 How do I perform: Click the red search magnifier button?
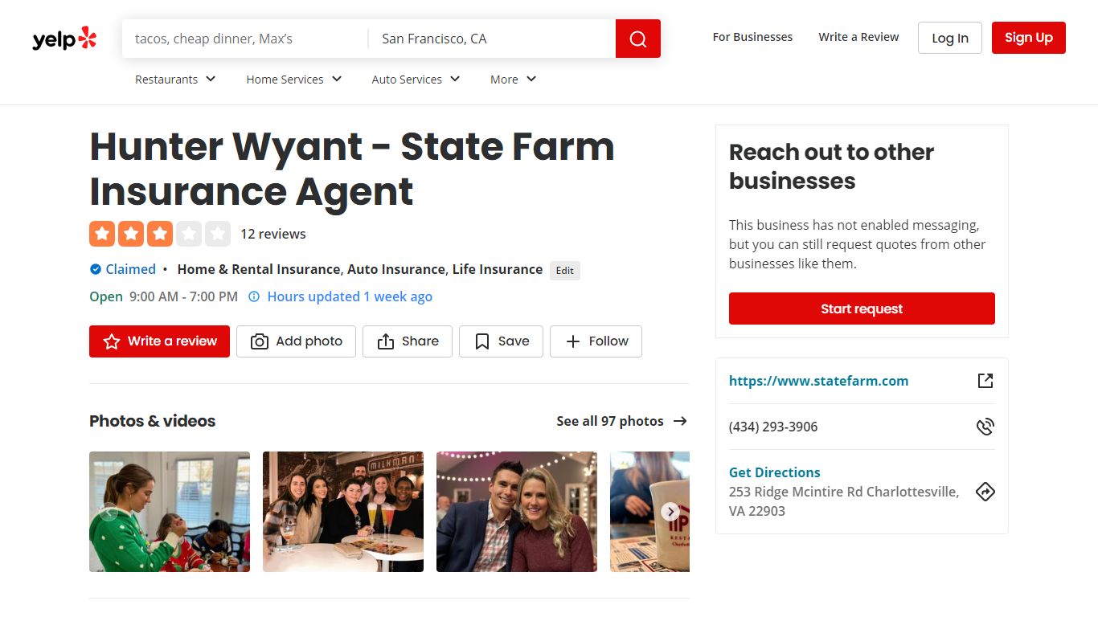[638, 39]
